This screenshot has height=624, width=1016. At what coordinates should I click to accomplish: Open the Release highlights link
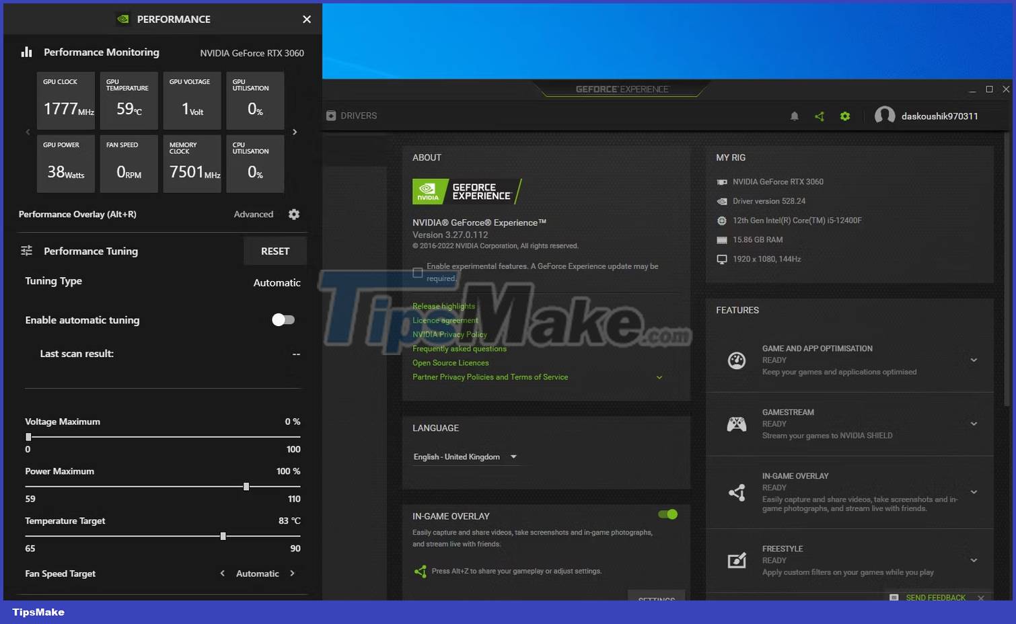(x=443, y=306)
